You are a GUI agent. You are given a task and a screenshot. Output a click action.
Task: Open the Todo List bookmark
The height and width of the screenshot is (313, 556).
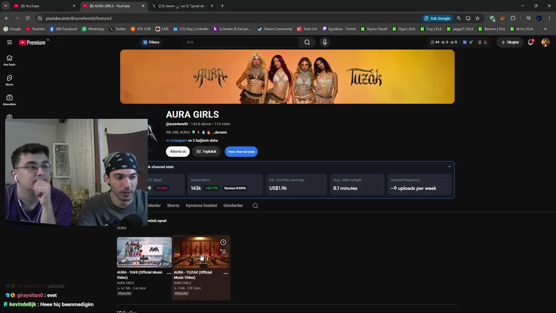click(307, 29)
